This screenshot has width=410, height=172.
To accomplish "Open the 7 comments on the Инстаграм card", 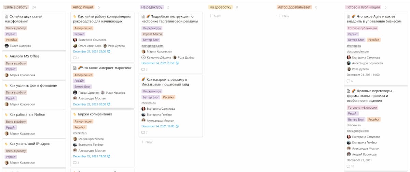I will (x=145, y=132).
